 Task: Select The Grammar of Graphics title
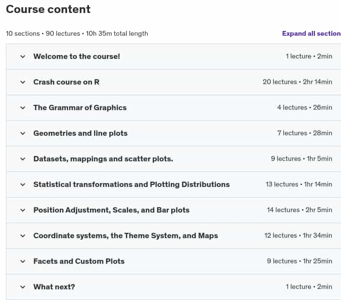click(x=80, y=108)
